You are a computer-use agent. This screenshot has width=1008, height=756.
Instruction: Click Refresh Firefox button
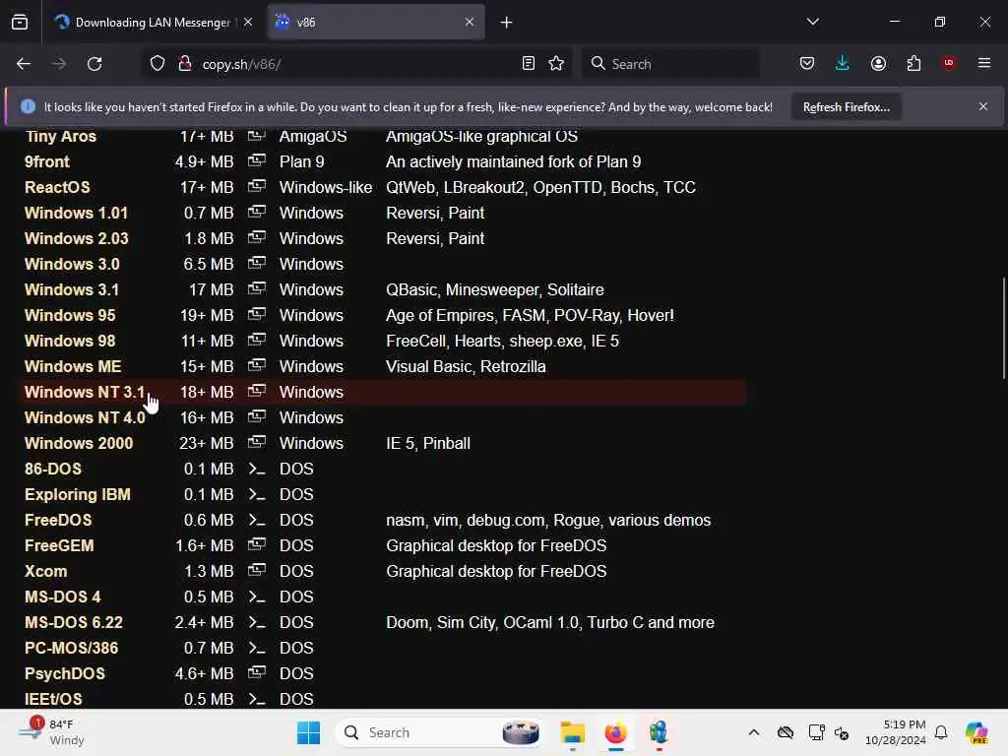click(846, 107)
